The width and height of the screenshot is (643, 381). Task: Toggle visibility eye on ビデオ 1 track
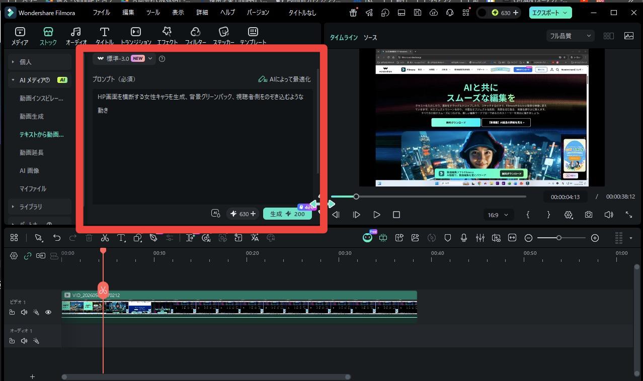pyautogui.click(x=48, y=312)
